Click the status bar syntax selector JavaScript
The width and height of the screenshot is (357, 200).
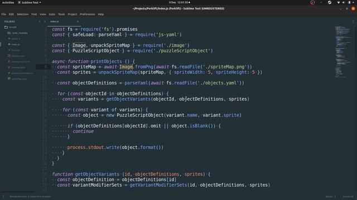[348, 197]
